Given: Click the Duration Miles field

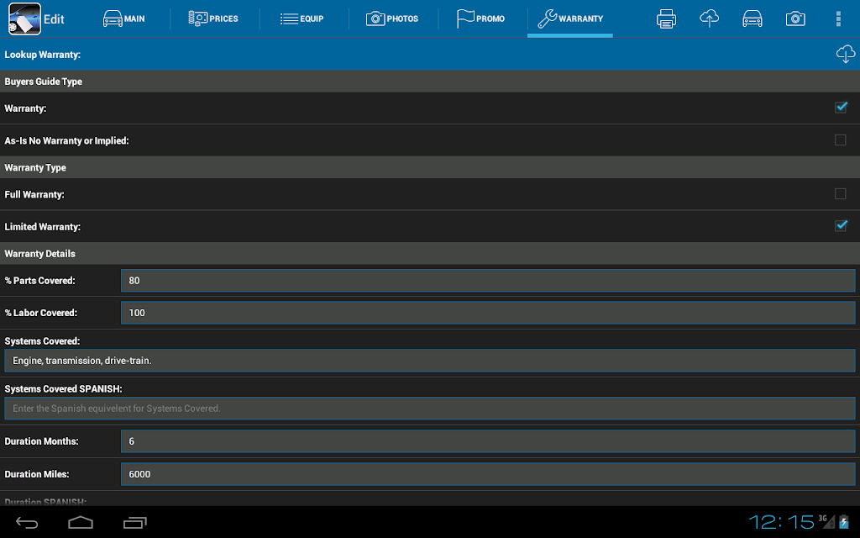Looking at the screenshot, I should [x=488, y=474].
